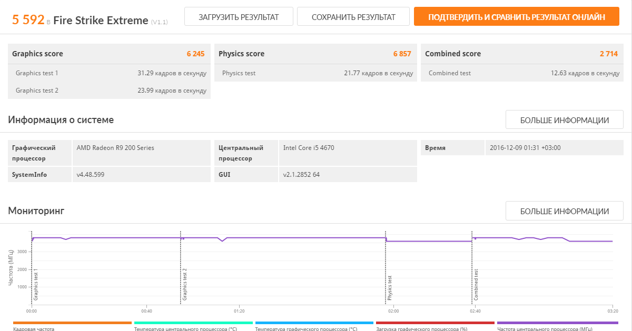Toggle the green CPU temperature legend
Screen dimensions: 632x331
193,326
